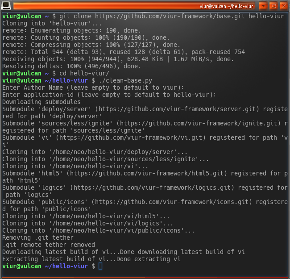Click the "Resolving deltas: 100% (496/496)" line
Image resolution: width=290 pixels, height=279 pixels.
[71, 66]
